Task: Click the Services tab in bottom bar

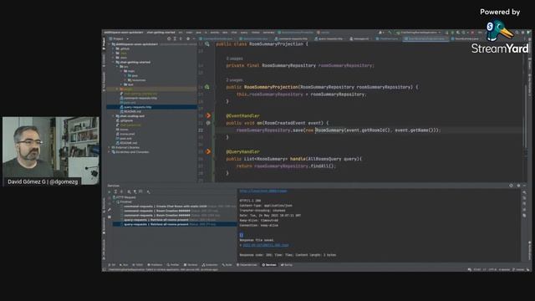Action: tap(269, 265)
